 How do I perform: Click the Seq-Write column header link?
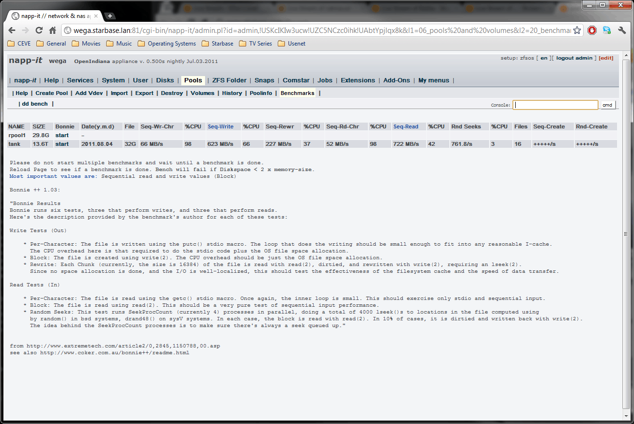221,126
